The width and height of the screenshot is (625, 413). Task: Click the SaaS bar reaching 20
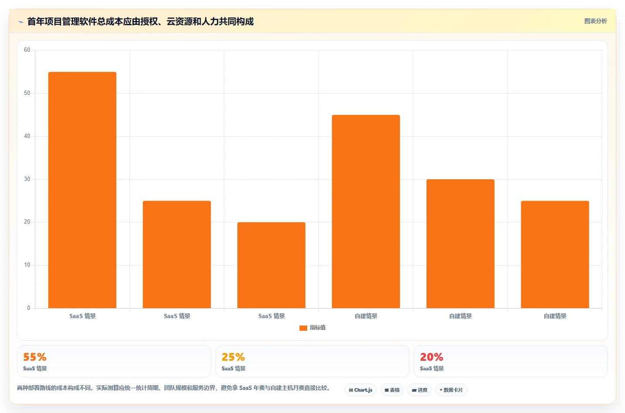coord(271,265)
